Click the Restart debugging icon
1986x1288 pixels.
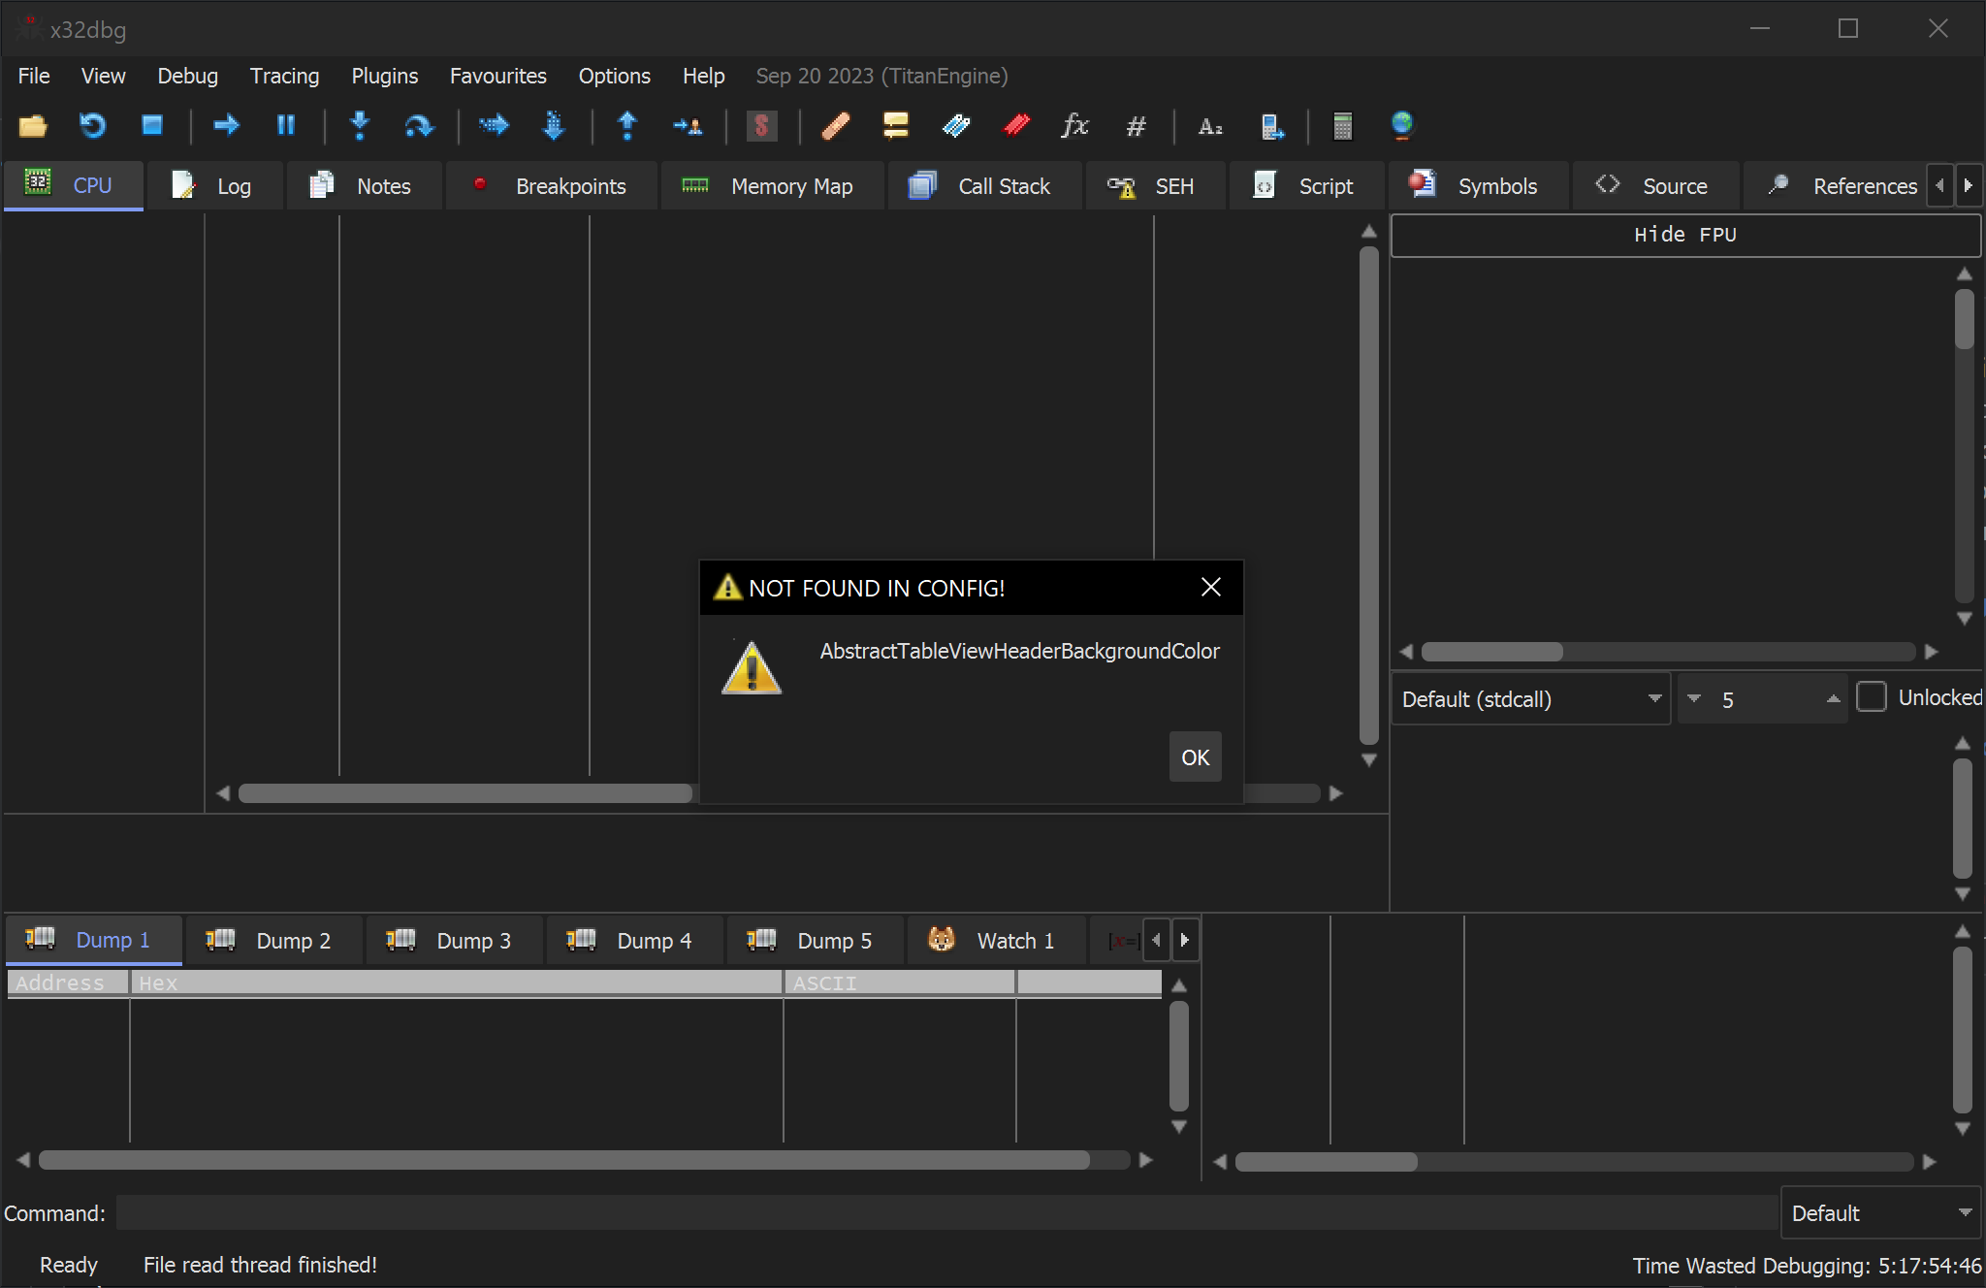[92, 126]
